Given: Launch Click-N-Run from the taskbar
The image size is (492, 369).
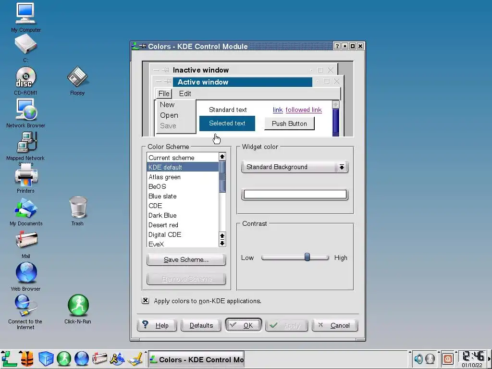Looking at the screenshot, I should pos(64,358).
